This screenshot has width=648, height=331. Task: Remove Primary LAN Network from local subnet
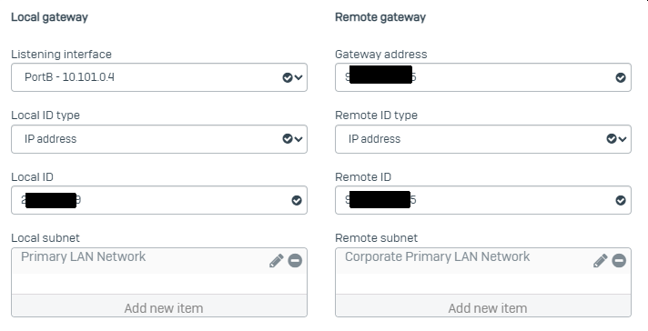point(295,261)
